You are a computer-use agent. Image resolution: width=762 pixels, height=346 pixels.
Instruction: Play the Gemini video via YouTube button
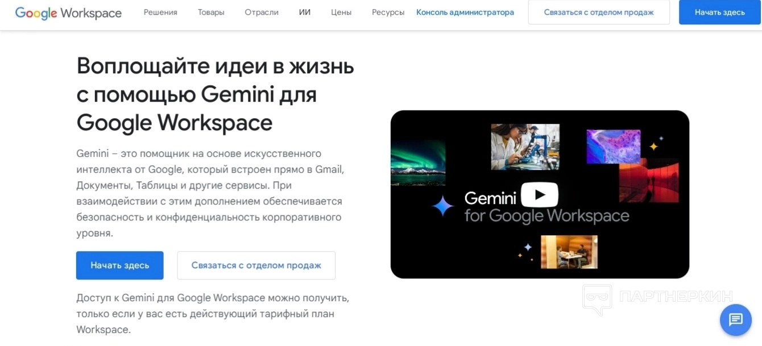coord(539,195)
